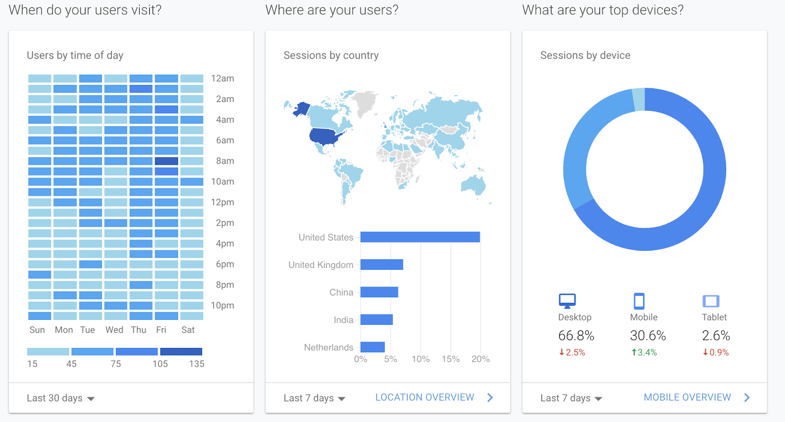This screenshot has width=785, height=422.
Task: Open the Last 30 days dropdown
Action: [60, 398]
